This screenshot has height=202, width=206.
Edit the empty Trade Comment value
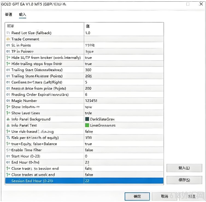pyautogui.click(x=124, y=39)
